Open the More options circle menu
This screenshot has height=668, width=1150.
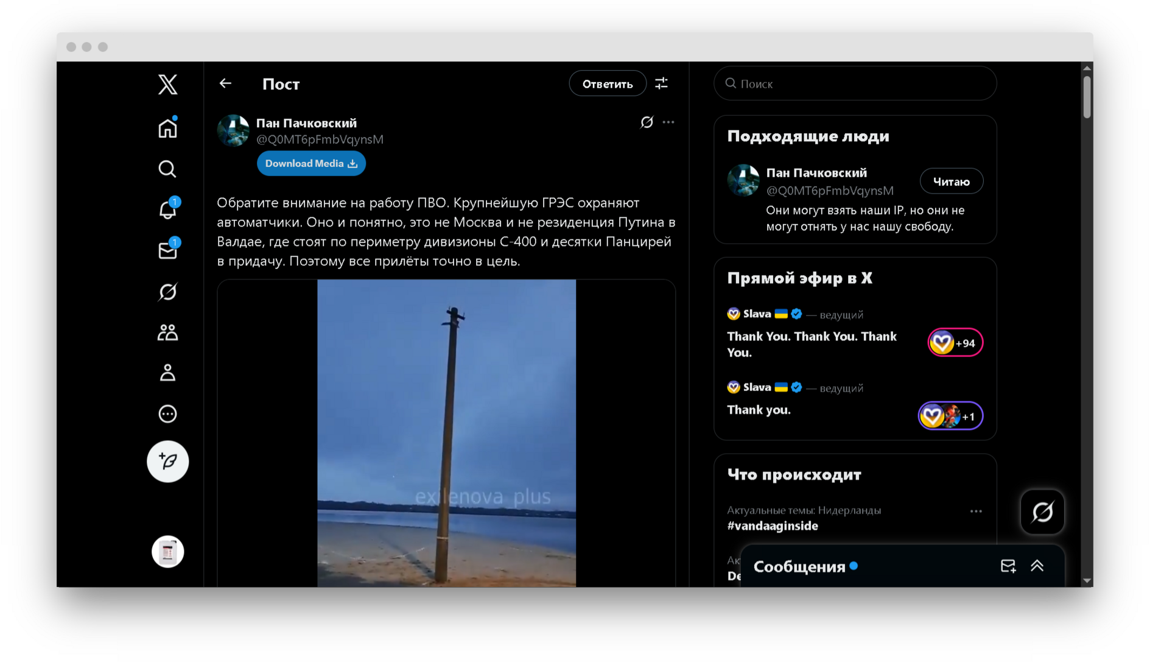tap(167, 414)
